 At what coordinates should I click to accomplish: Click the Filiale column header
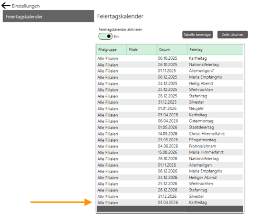coord(142,50)
